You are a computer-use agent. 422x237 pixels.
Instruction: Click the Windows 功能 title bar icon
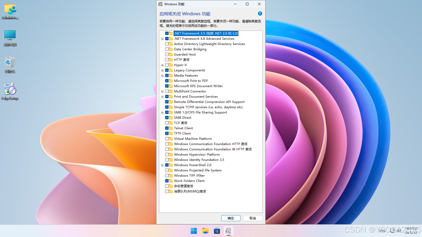pyautogui.click(x=160, y=4)
